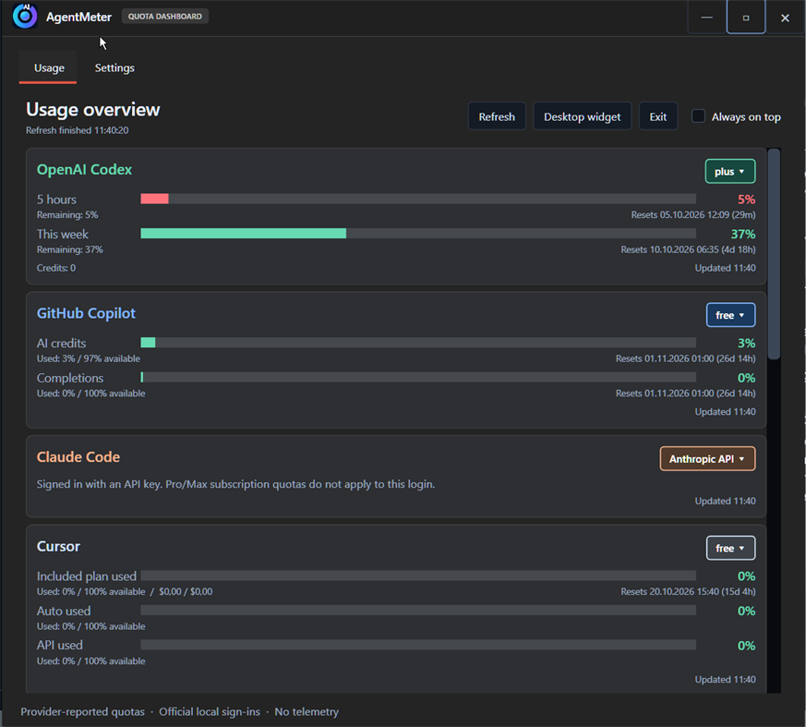Click the Cursor card heading
806x727 pixels.
click(x=58, y=546)
